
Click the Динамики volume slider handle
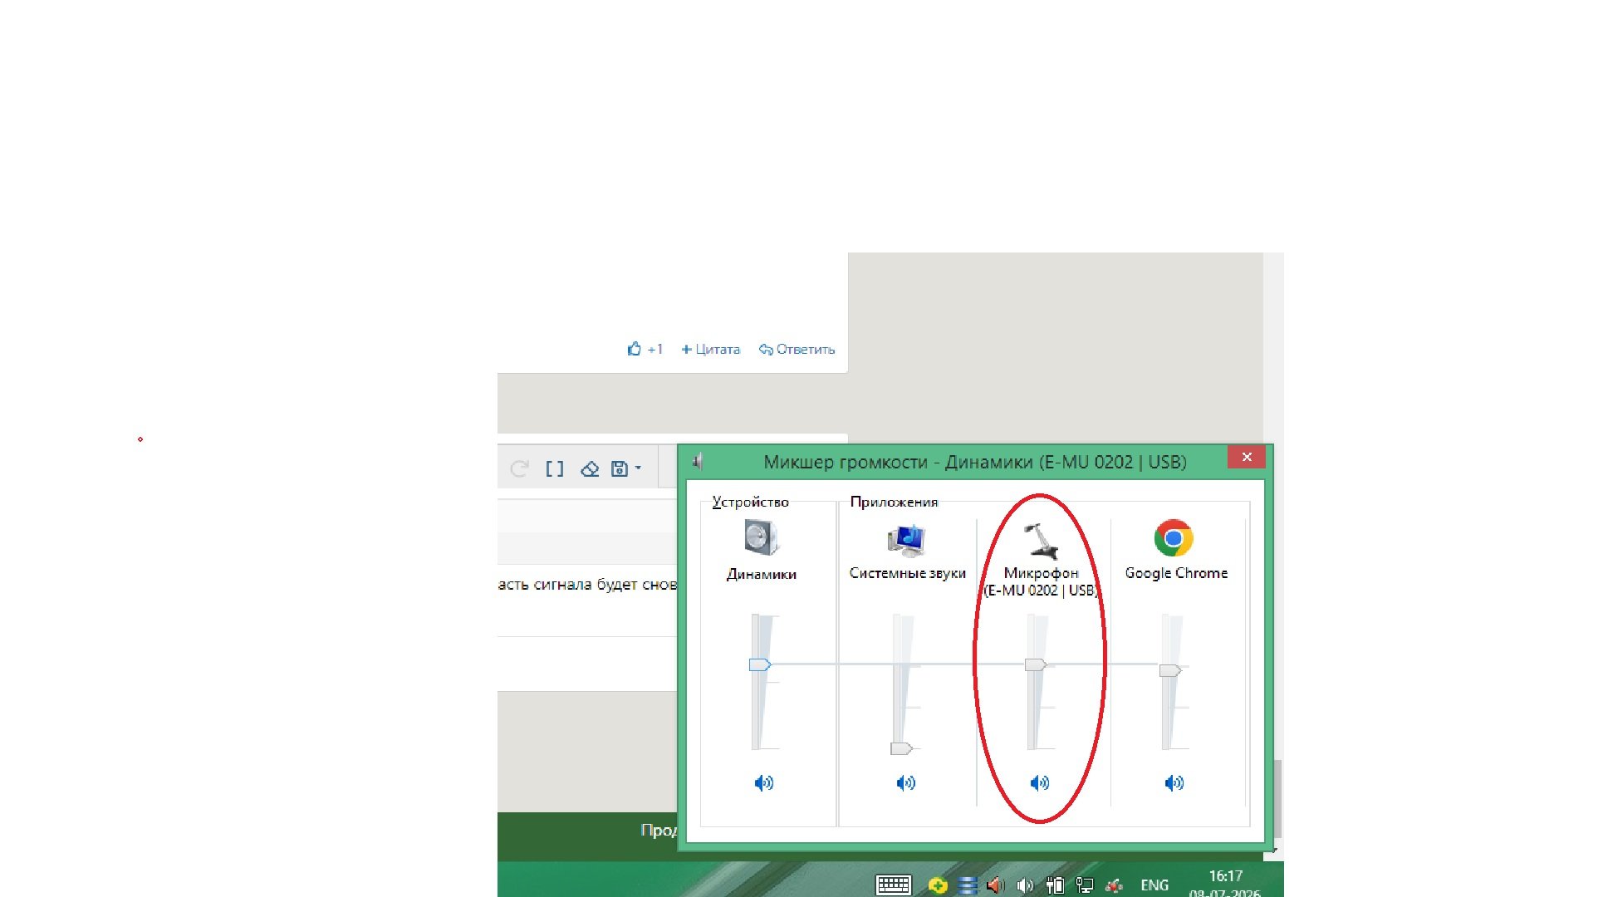pos(760,664)
